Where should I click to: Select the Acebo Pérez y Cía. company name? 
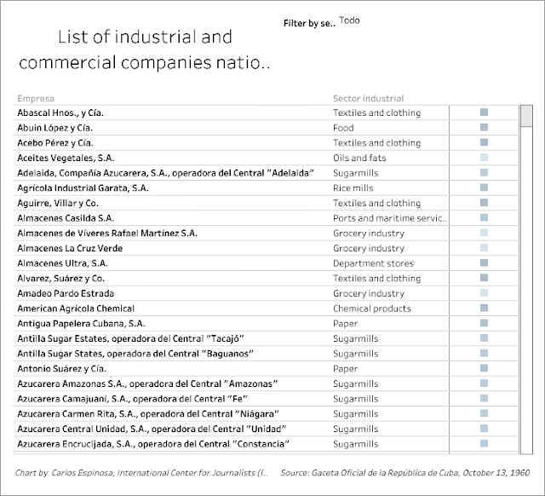pos(55,142)
